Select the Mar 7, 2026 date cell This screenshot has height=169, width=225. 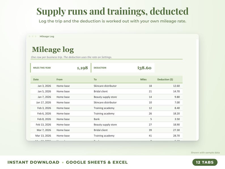pos(44,130)
